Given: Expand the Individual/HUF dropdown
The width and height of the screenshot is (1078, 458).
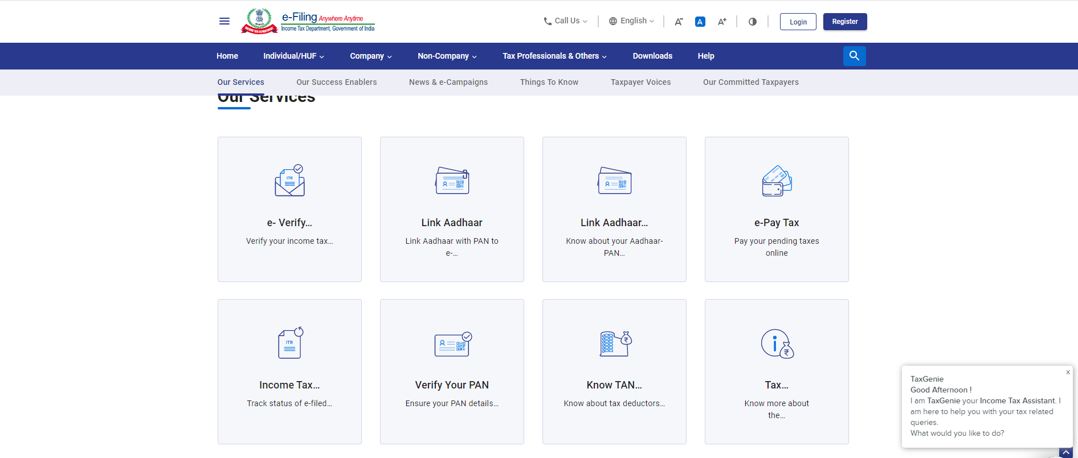Looking at the screenshot, I should 293,56.
